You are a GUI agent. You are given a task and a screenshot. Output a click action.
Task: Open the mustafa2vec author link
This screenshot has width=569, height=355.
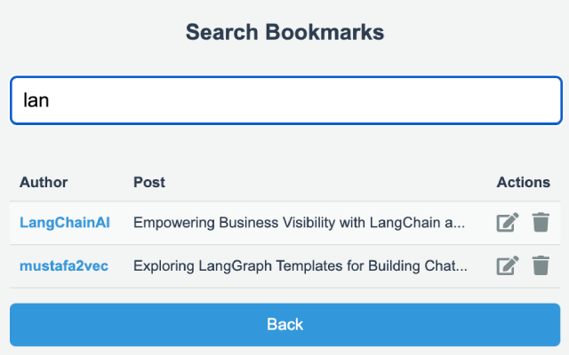pos(64,265)
